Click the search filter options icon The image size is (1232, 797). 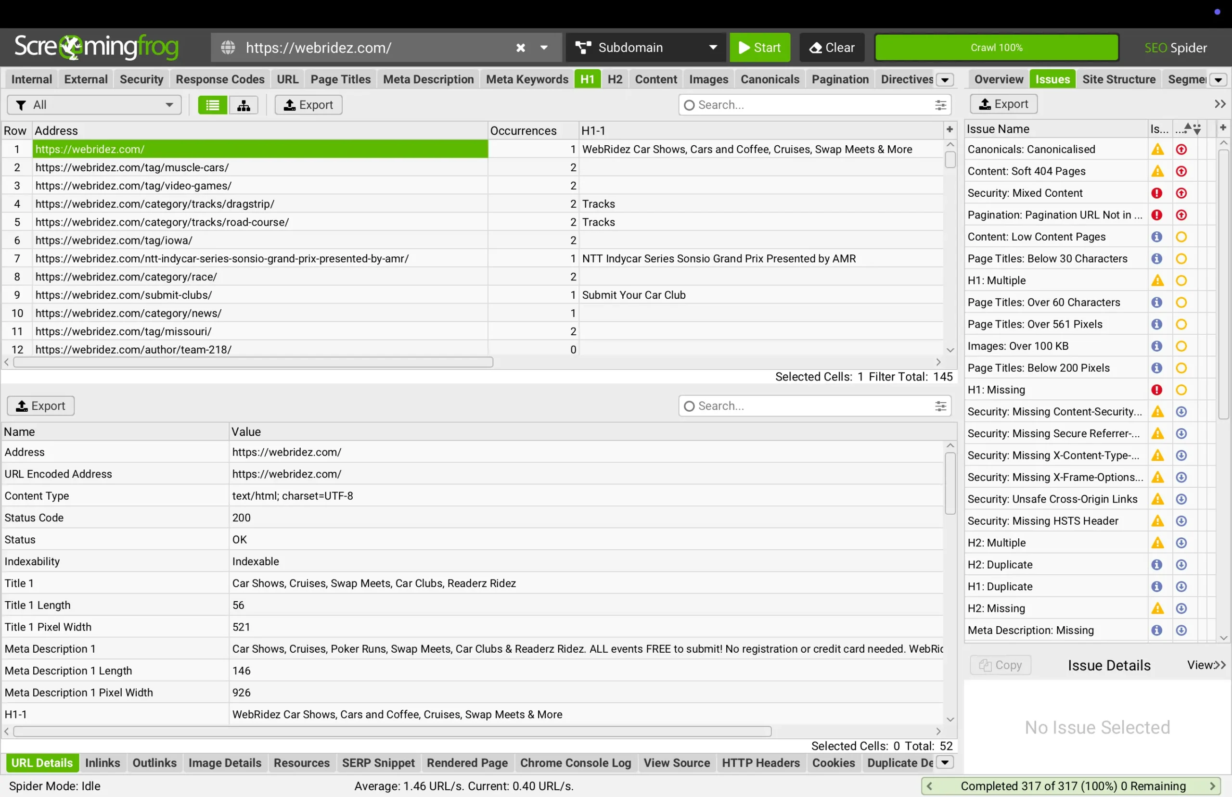pos(940,104)
